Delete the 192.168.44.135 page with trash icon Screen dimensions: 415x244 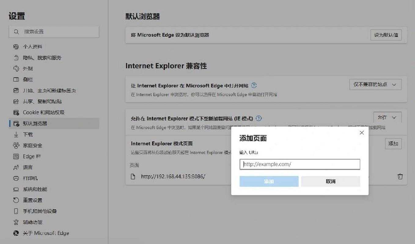click(400, 176)
